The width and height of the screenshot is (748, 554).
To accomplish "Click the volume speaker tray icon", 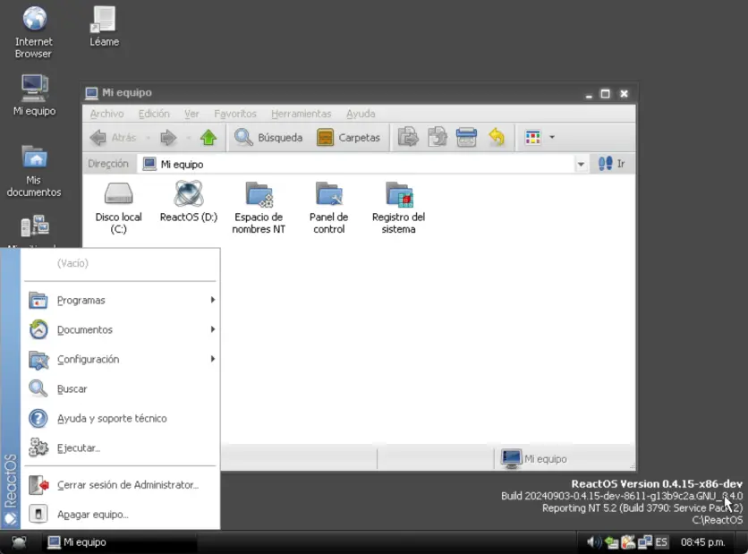I will 594,542.
